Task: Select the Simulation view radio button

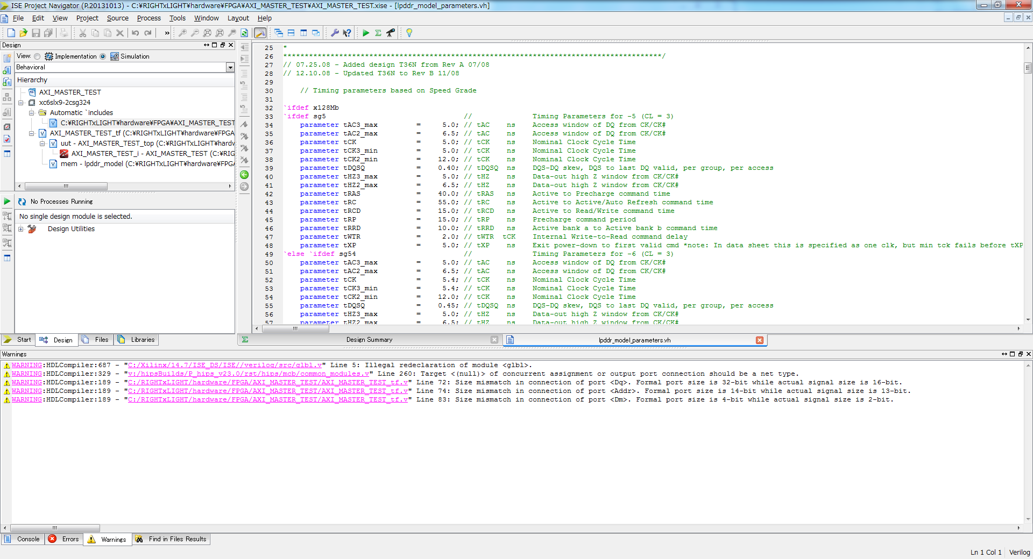Action: [103, 56]
